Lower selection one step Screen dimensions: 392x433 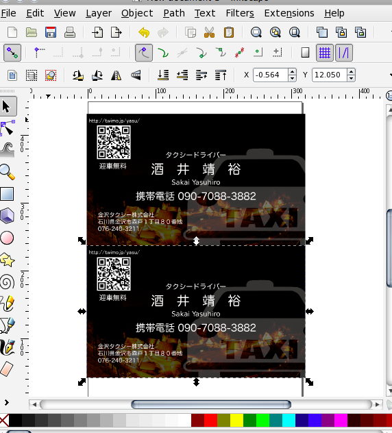pos(182,75)
